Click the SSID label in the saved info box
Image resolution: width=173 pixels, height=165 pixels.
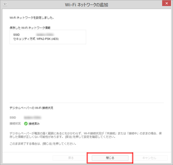click(x=17, y=35)
